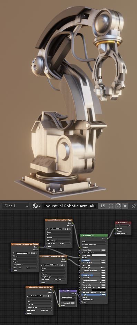Open the browse material sphere icon
The width and height of the screenshot is (137, 325).
click(x=37, y=206)
